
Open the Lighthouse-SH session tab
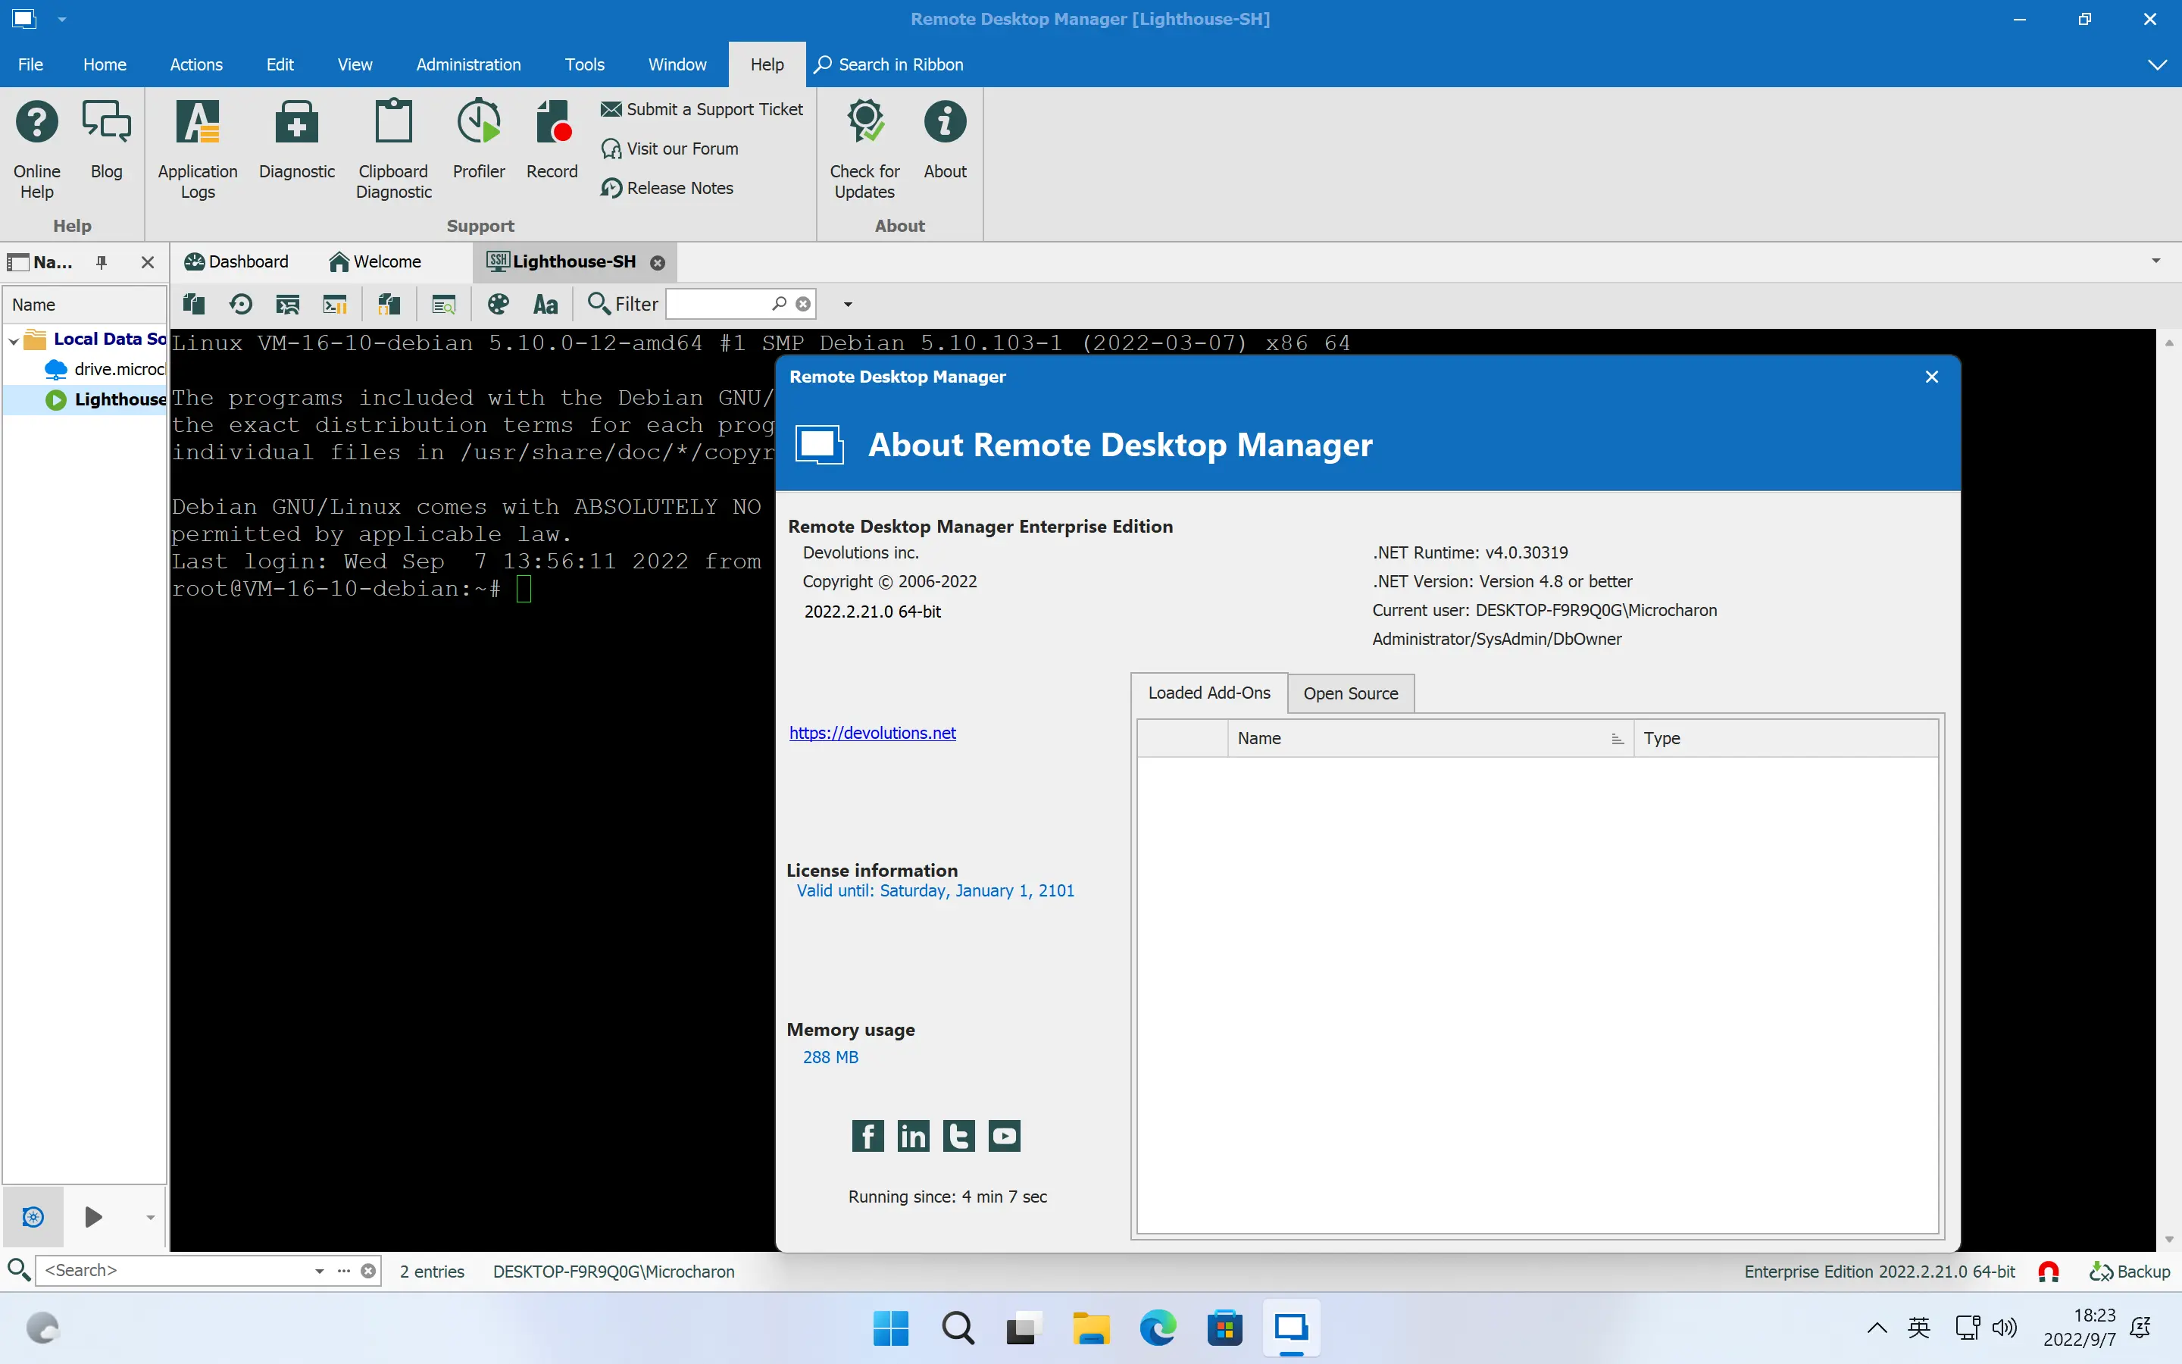pyautogui.click(x=567, y=261)
